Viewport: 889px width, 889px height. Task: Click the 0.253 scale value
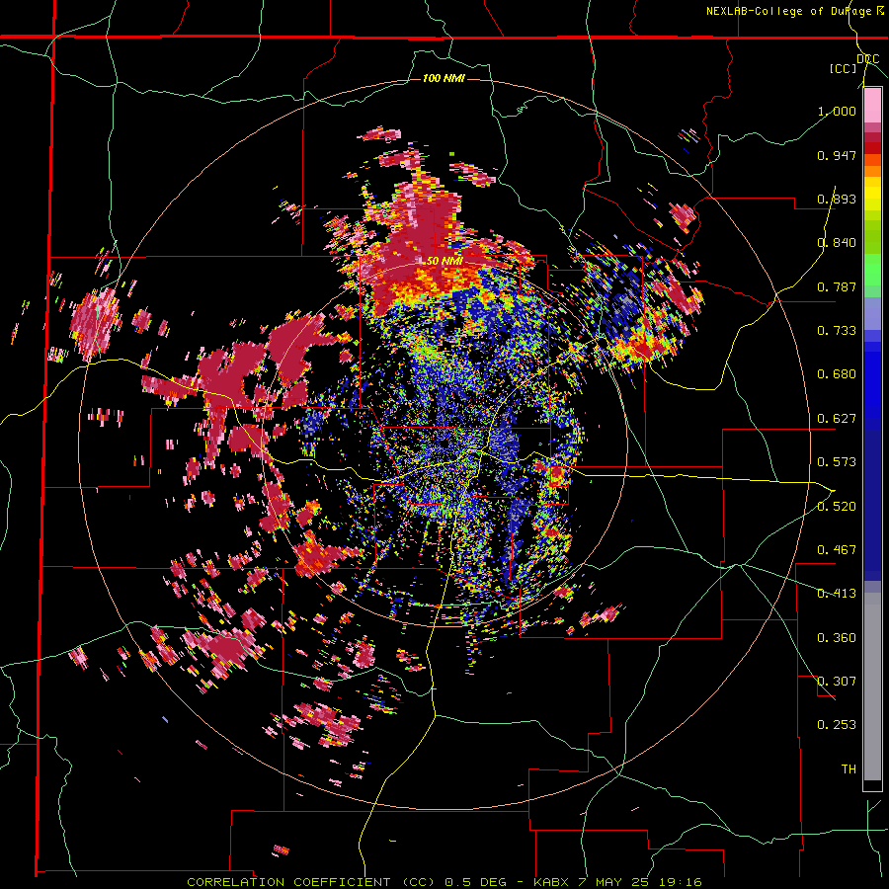click(837, 725)
